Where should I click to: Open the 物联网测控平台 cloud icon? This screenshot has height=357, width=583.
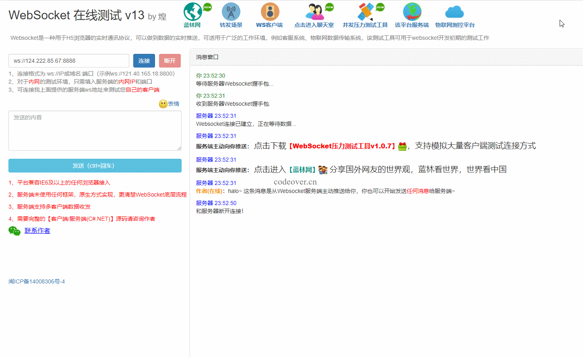[x=455, y=12]
